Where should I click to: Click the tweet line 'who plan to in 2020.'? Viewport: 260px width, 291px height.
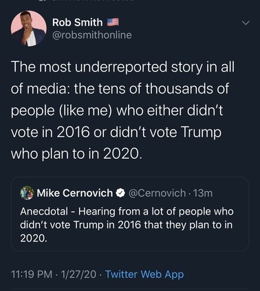coord(76,154)
